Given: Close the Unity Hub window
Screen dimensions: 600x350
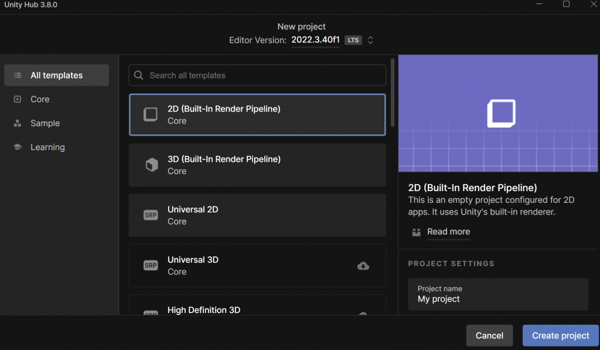Looking at the screenshot, I should pos(594,4).
